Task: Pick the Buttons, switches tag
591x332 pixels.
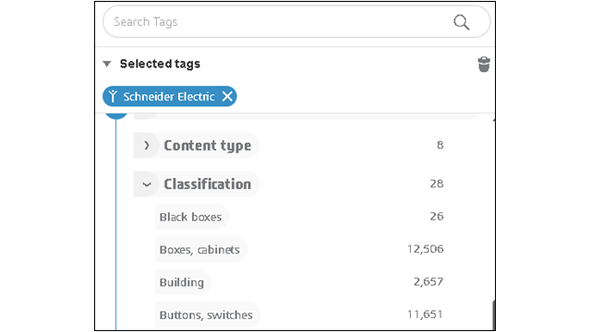Action: click(x=206, y=314)
